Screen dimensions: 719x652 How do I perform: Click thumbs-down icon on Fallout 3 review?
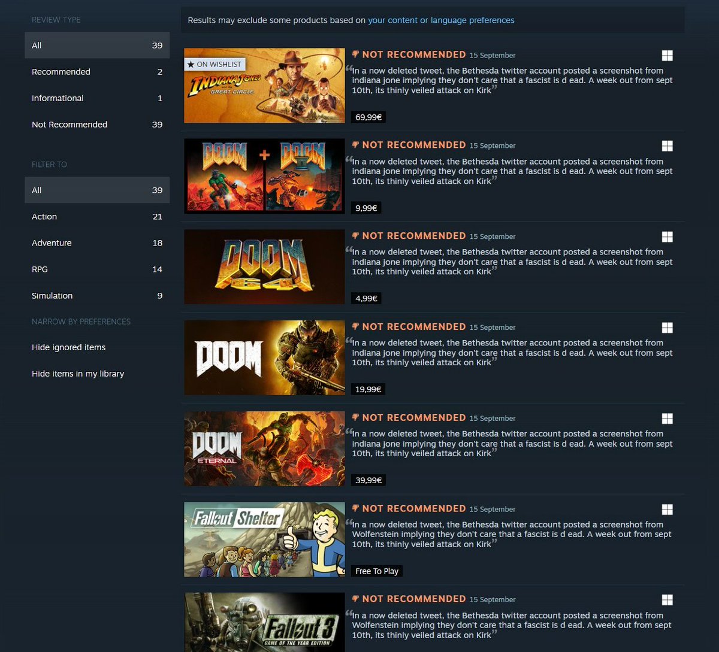coord(355,599)
